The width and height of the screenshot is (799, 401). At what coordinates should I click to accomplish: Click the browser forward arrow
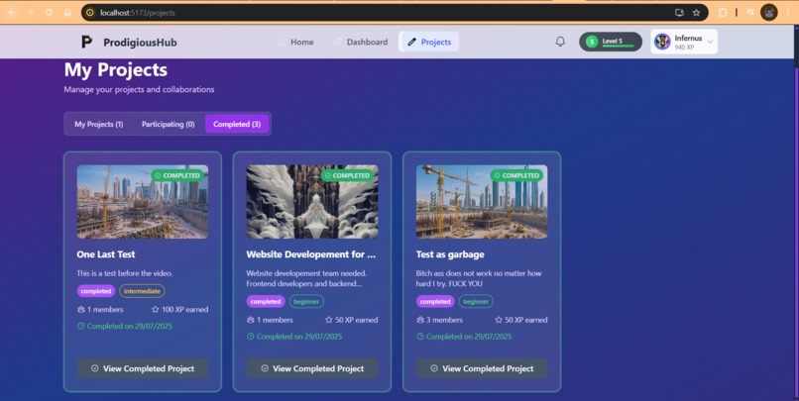click(30, 12)
